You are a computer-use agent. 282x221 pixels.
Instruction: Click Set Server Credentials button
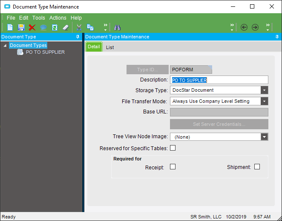click(x=219, y=124)
